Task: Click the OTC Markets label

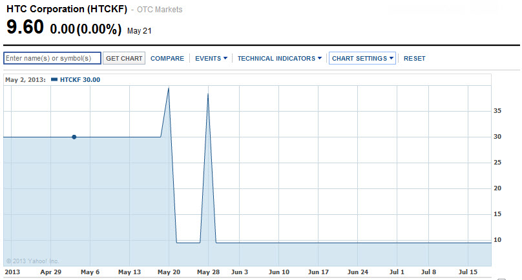Action: pyautogui.click(x=160, y=10)
